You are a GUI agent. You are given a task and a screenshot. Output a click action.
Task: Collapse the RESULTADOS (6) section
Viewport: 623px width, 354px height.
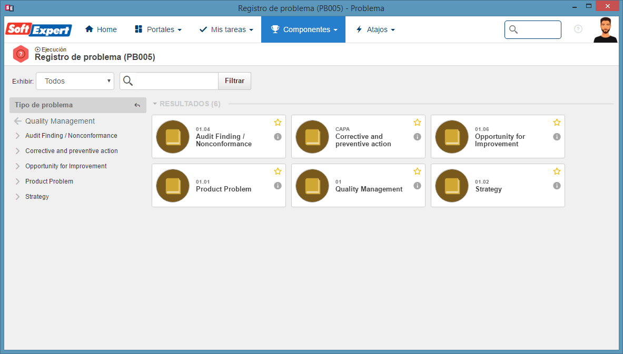click(x=155, y=104)
